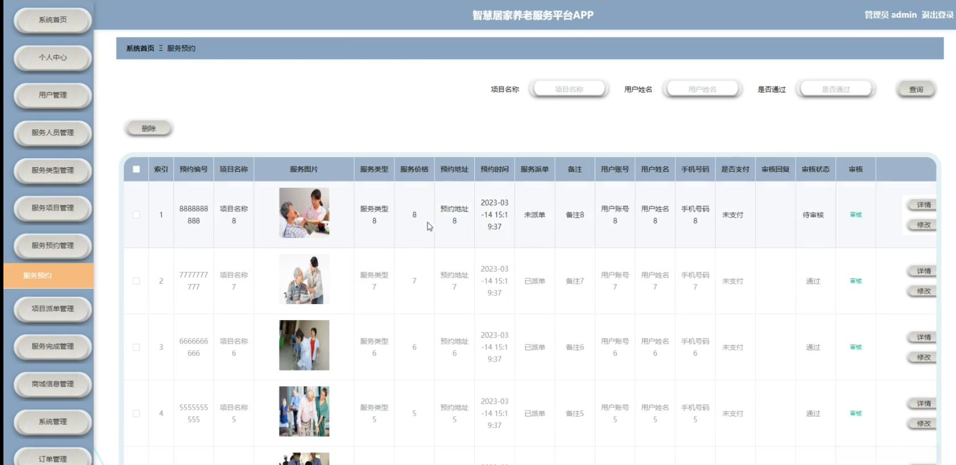Click the 审核状态 column header
This screenshot has height=465, width=956.
pyautogui.click(x=816, y=169)
